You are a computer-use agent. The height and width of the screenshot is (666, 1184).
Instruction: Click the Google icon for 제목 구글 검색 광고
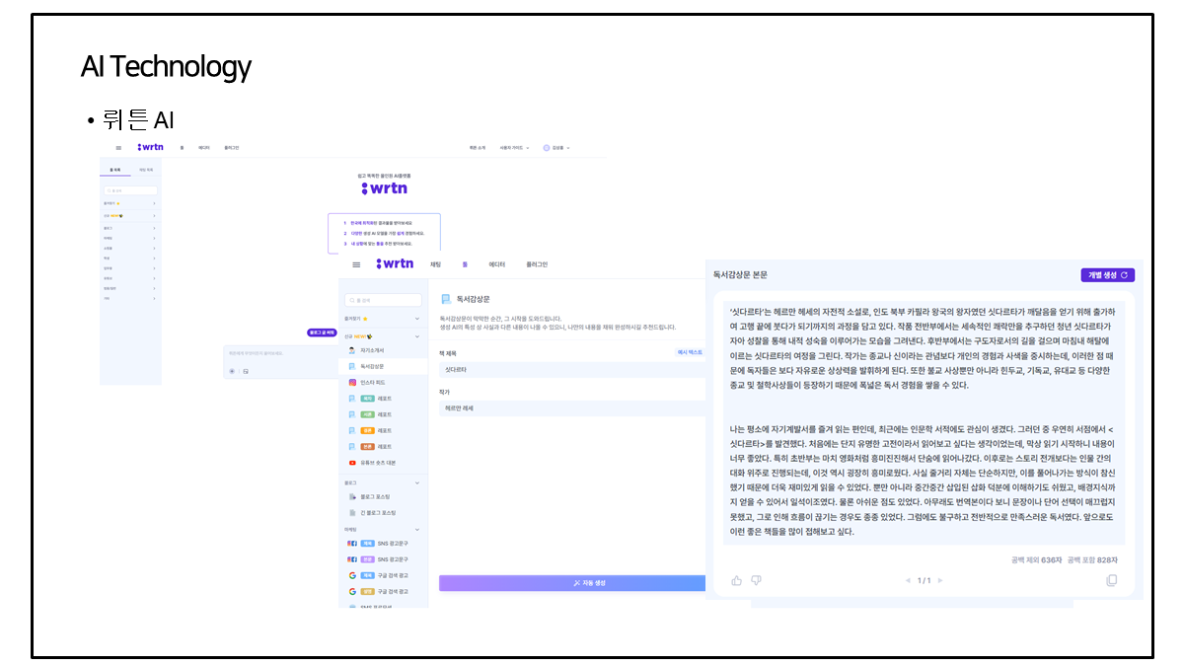[352, 575]
